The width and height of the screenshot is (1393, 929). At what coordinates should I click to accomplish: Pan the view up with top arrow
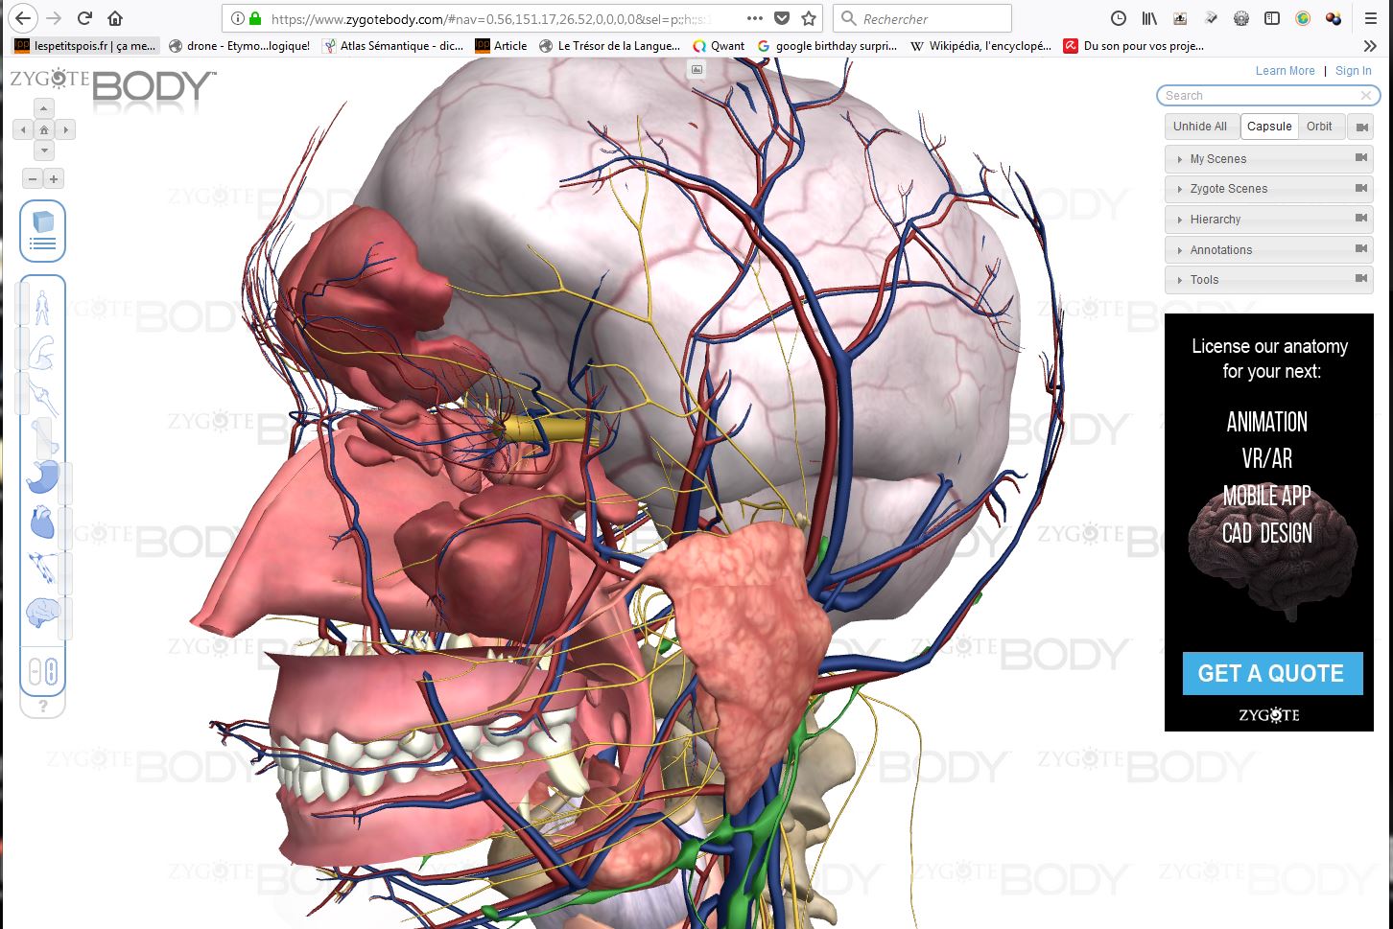tap(44, 108)
